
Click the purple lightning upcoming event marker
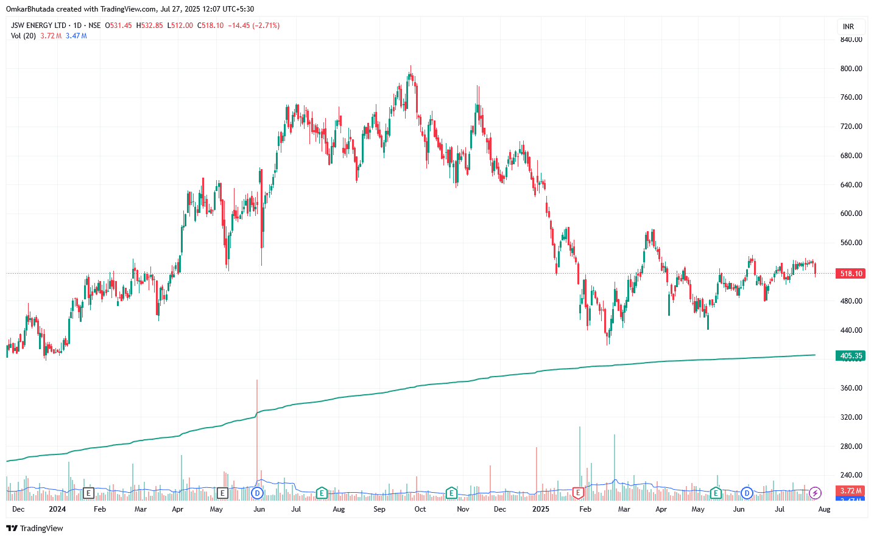pos(816,493)
